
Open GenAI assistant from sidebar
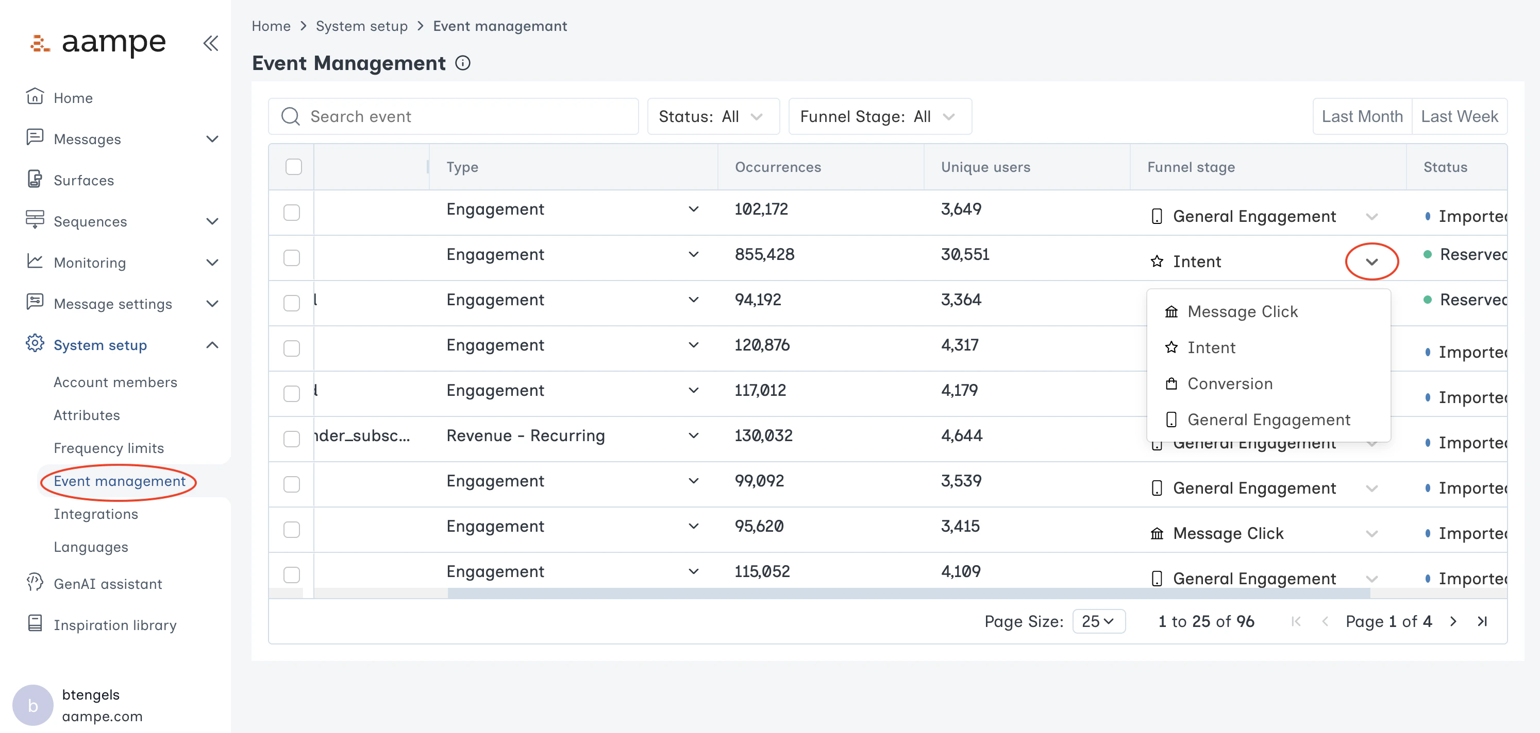coord(108,583)
